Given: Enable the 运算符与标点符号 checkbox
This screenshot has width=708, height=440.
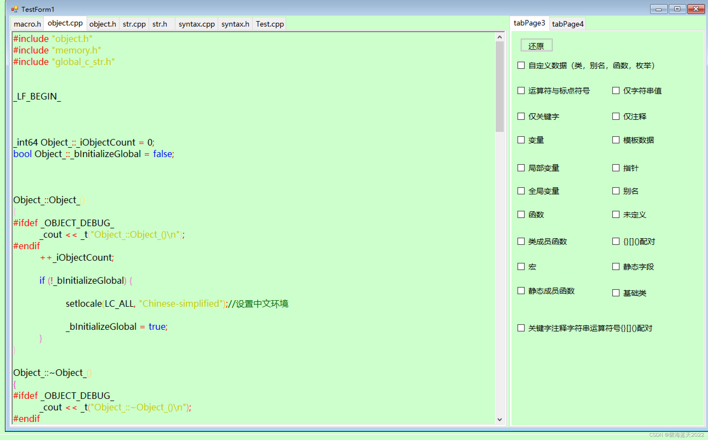Looking at the screenshot, I should tap(521, 90).
